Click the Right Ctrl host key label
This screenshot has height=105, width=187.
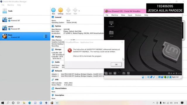(175, 77)
